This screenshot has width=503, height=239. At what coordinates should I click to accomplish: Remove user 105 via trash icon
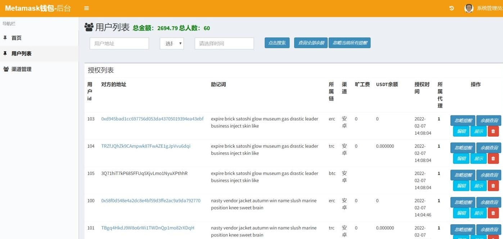[x=493, y=186]
